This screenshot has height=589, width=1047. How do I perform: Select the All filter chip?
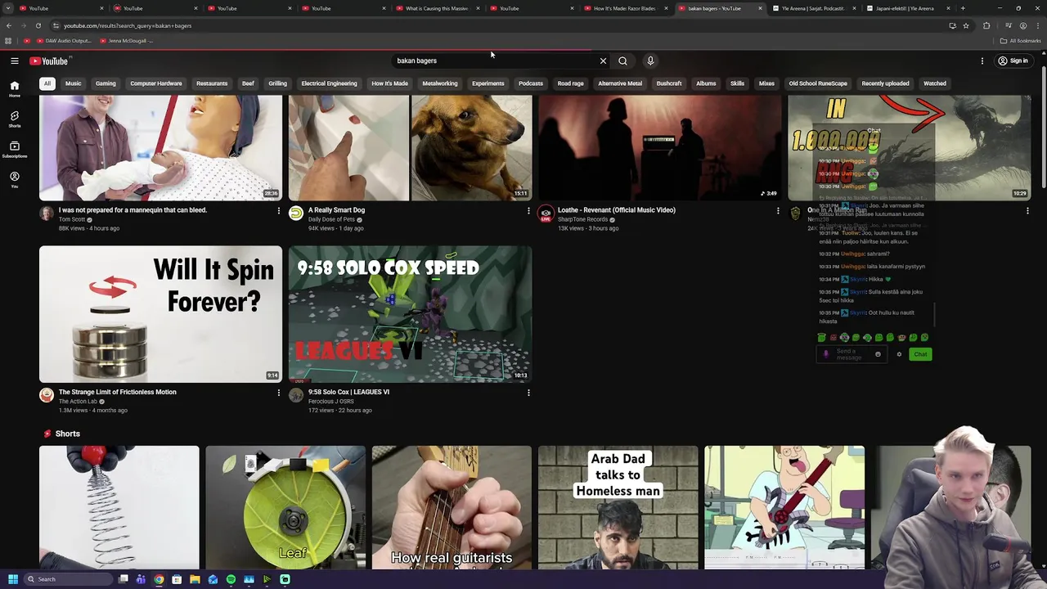(x=47, y=83)
